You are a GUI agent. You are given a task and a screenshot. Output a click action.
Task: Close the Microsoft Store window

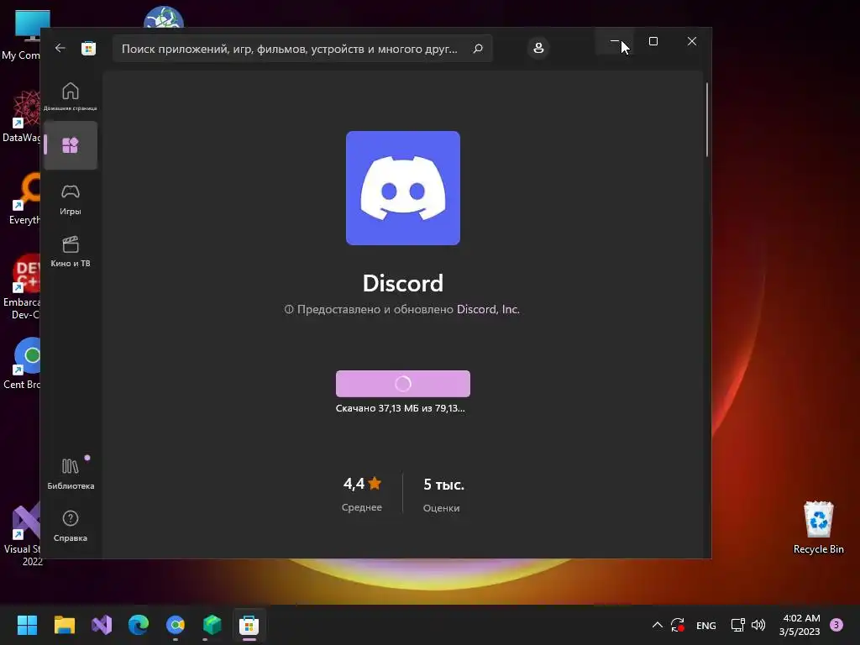point(692,41)
